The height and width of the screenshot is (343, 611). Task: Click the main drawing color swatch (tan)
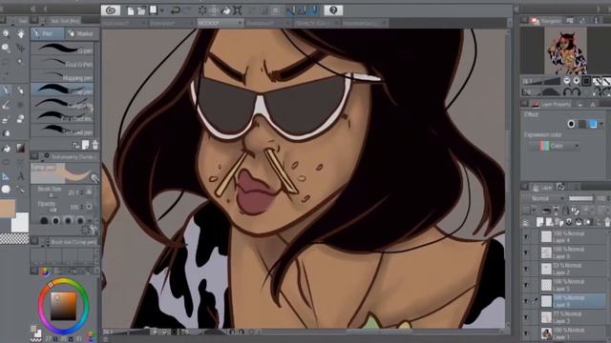click(x=8, y=208)
